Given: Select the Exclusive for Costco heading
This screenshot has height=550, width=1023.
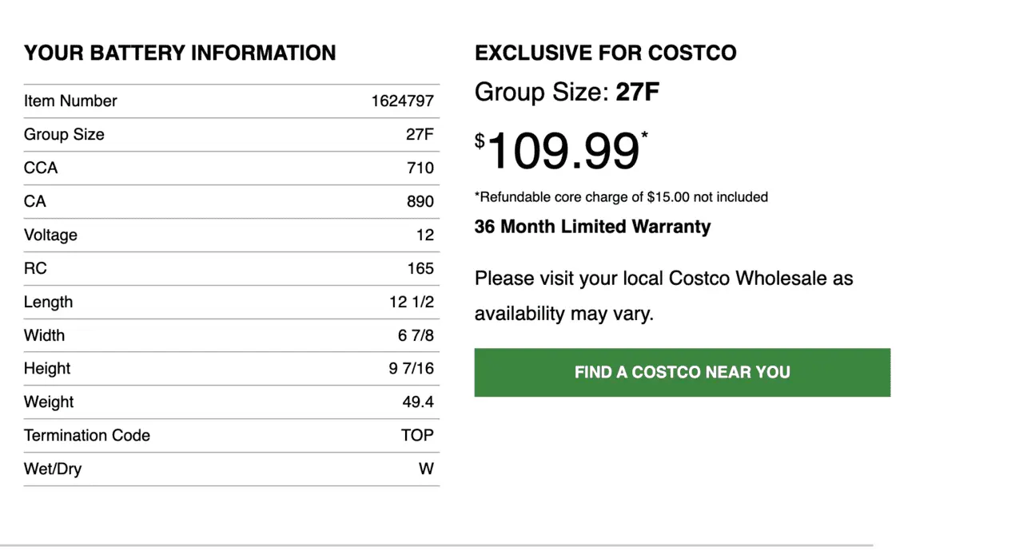Looking at the screenshot, I should click(x=606, y=53).
